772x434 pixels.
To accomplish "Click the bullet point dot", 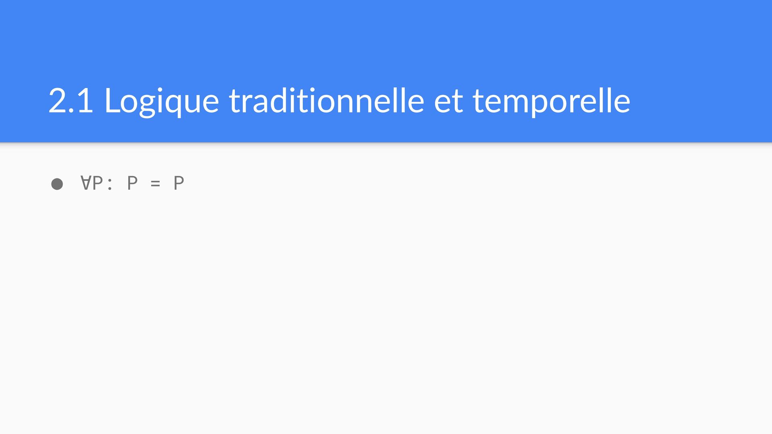I will point(57,184).
